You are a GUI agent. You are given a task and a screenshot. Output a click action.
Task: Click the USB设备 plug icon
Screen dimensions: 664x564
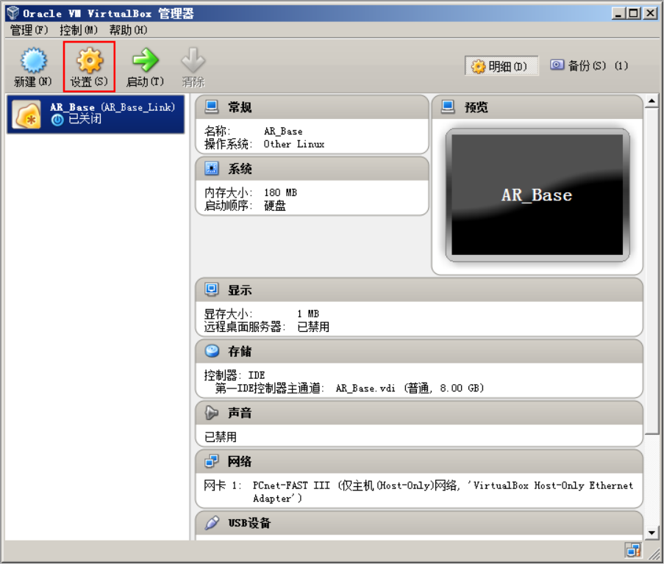pyautogui.click(x=212, y=523)
